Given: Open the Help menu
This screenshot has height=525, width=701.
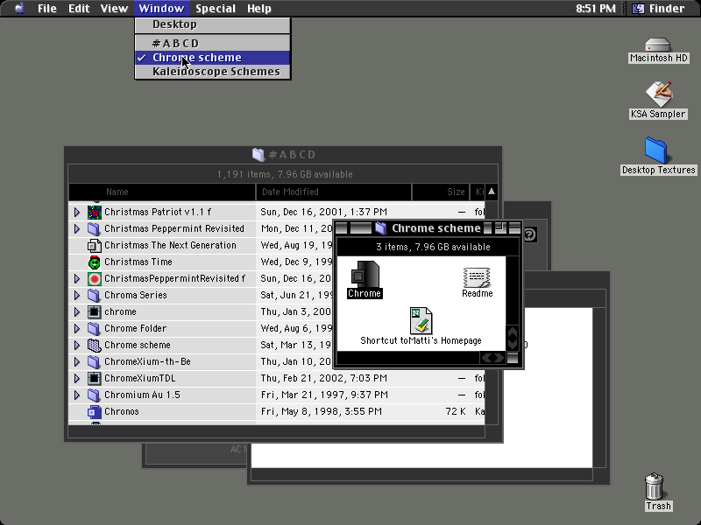Looking at the screenshot, I should 259,9.
